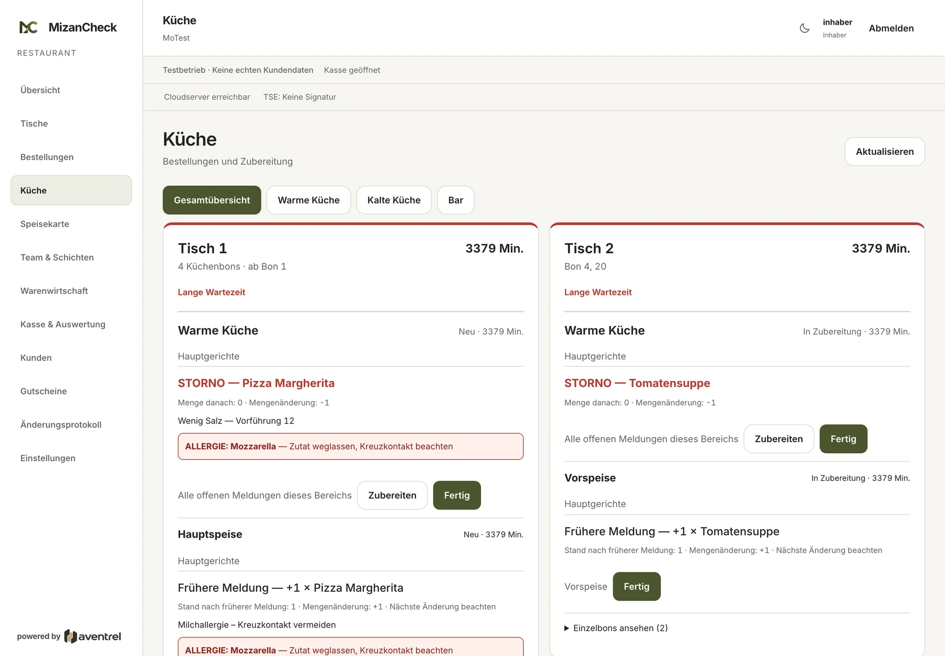Click Zubereiten for Tisch 1 Warme Küche

point(392,495)
